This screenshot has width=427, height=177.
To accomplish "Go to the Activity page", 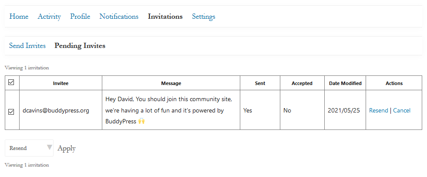I will click(x=49, y=17).
